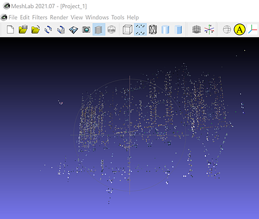The image size is (259, 219).
Task: Click the trackball globe icon
Action: click(x=227, y=29)
